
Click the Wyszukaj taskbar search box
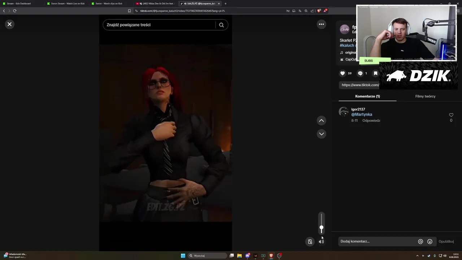(x=208, y=256)
